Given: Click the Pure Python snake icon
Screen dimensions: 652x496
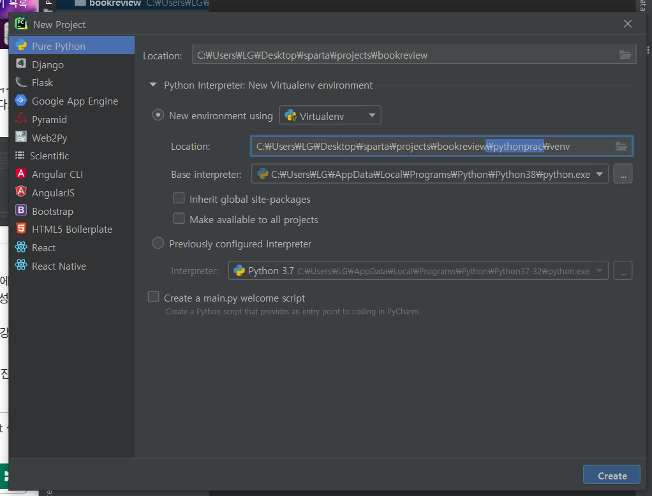Looking at the screenshot, I should click(x=21, y=46).
